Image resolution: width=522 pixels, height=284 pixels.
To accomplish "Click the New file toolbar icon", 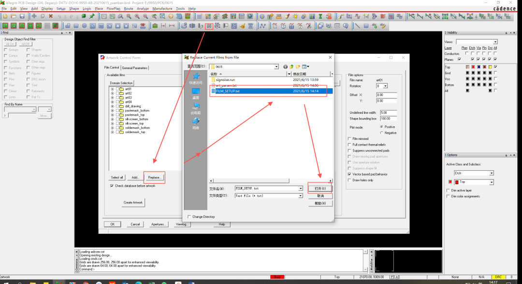I will pyautogui.click(x=5, y=16).
